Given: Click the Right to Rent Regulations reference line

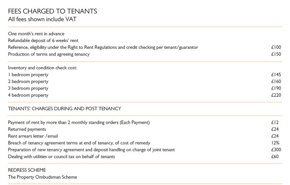Looking at the screenshot, I should coord(103,47).
